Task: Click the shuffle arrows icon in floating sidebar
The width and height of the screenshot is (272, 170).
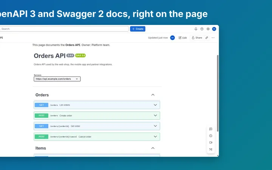Action: pos(210,149)
